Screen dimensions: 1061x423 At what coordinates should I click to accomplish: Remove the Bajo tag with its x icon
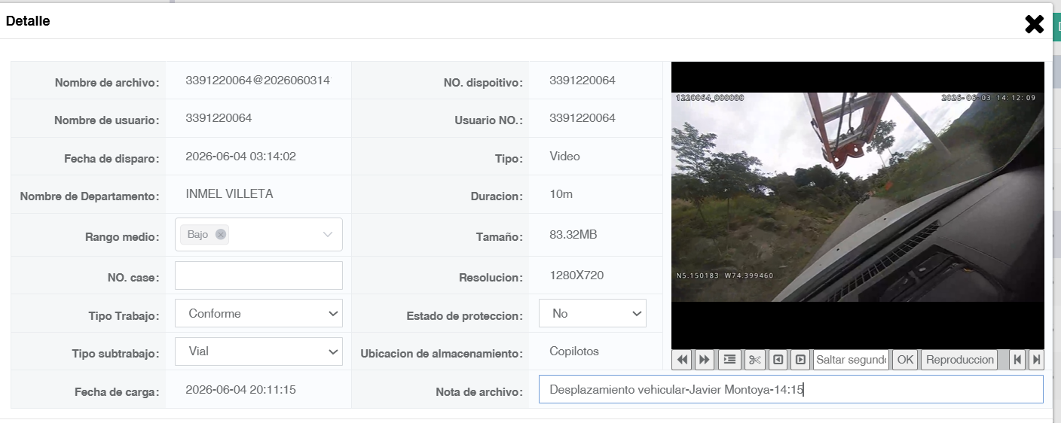point(220,234)
